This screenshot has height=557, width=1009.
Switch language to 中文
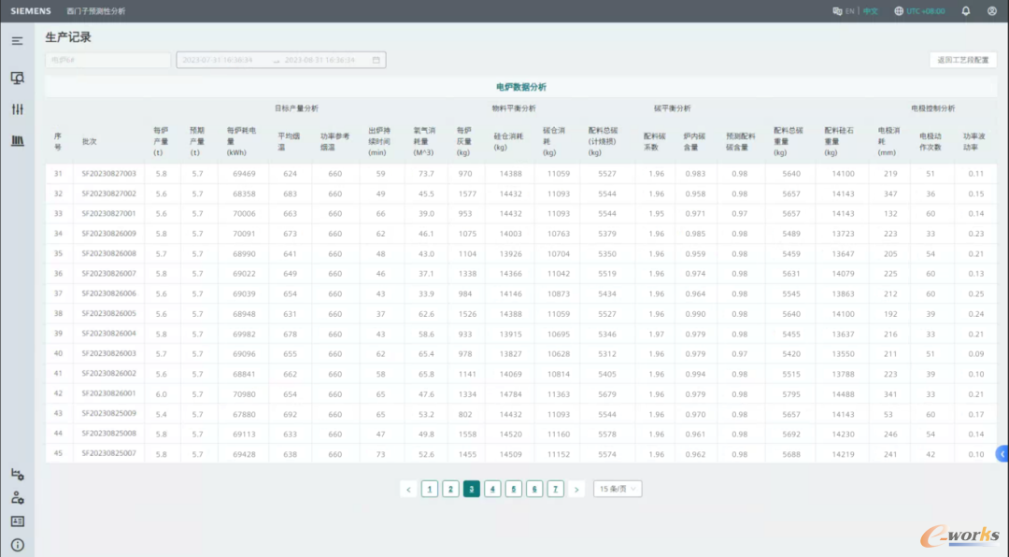pos(871,11)
